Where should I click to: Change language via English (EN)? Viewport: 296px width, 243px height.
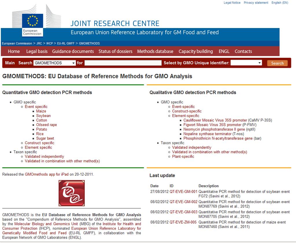pos(280,3)
